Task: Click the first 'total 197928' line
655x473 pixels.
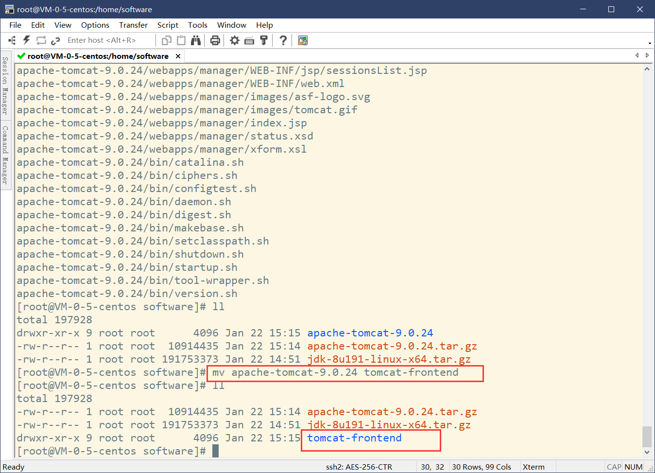Action: [54, 320]
